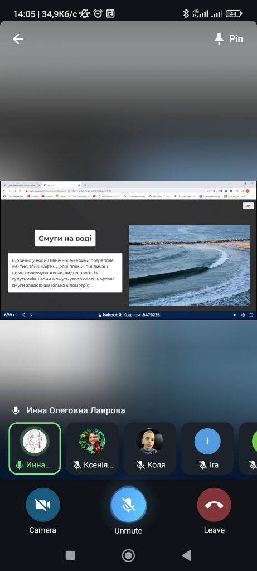Turn on the Camera
This screenshot has height=571, width=257.
(x=42, y=511)
